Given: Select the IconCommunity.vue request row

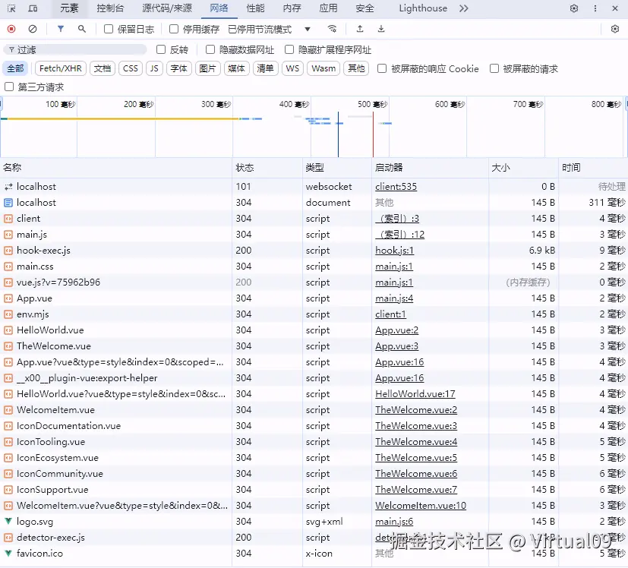Looking at the screenshot, I should tap(314, 474).
